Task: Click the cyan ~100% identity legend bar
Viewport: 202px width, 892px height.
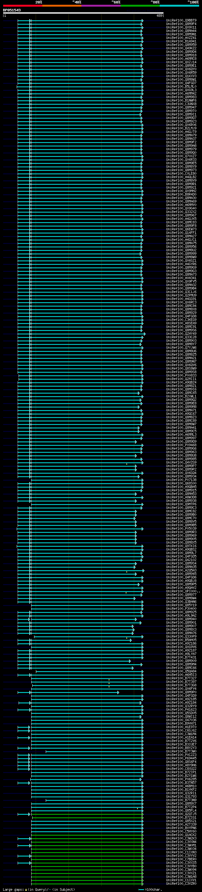Action: pyautogui.click(x=180, y=6)
